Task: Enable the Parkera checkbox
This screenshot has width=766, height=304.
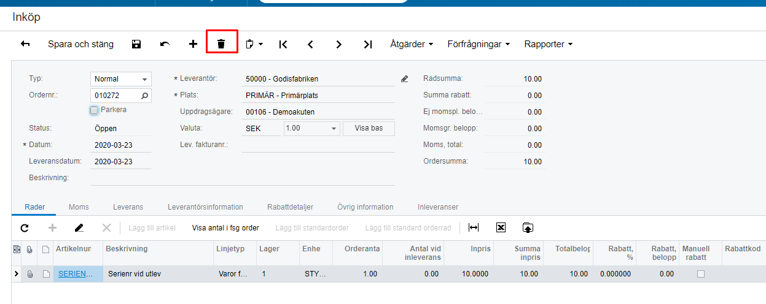Action: point(94,110)
